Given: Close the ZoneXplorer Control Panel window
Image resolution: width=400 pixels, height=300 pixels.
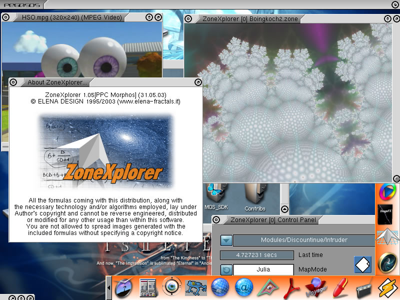Looking at the screenshot, I should 216,220.
